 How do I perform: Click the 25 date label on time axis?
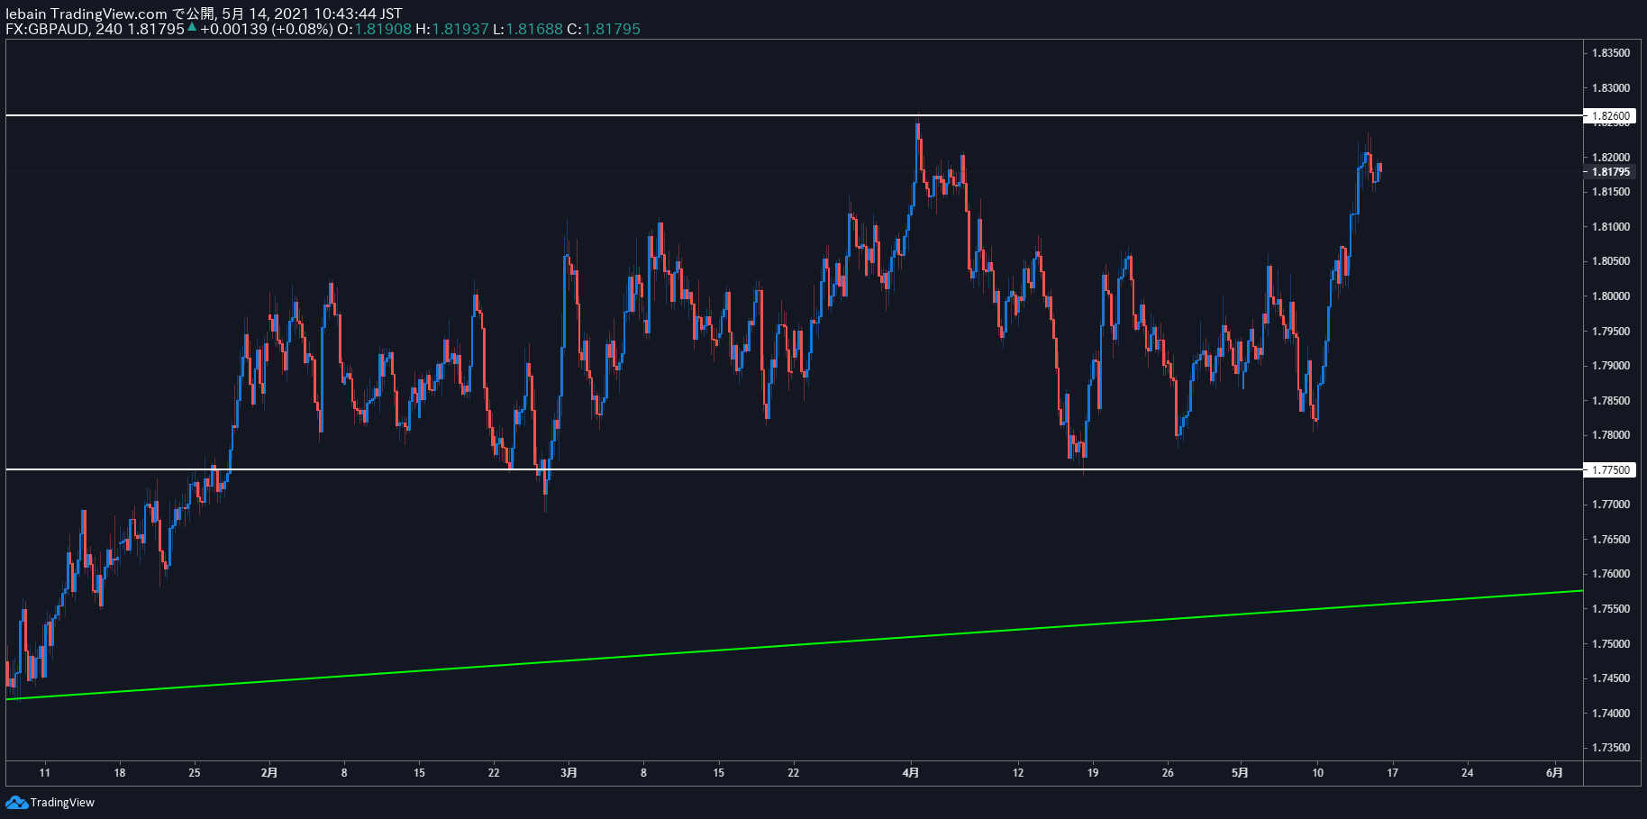pyautogui.click(x=195, y=773)
